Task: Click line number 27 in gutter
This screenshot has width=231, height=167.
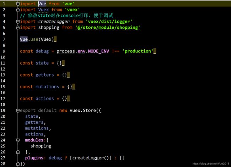Action: point(3,158)
